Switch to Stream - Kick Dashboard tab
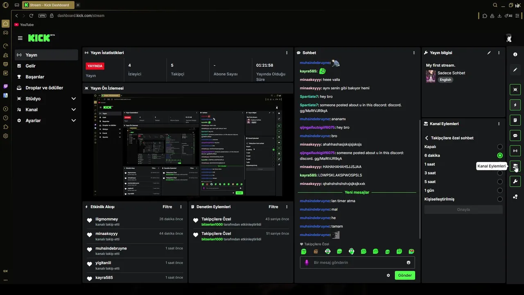 [x=48, y=5]
